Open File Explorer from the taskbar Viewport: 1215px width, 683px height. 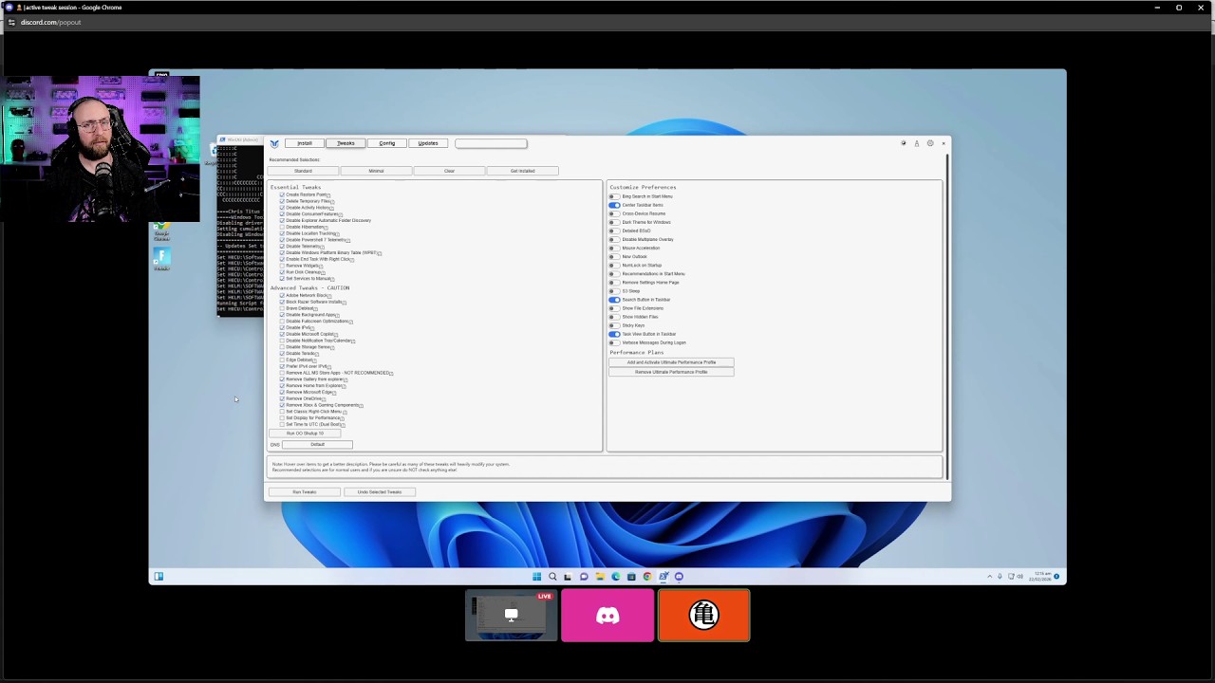600,576
